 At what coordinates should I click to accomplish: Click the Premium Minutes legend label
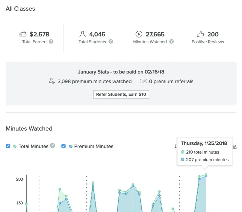[x=94, y=146]
